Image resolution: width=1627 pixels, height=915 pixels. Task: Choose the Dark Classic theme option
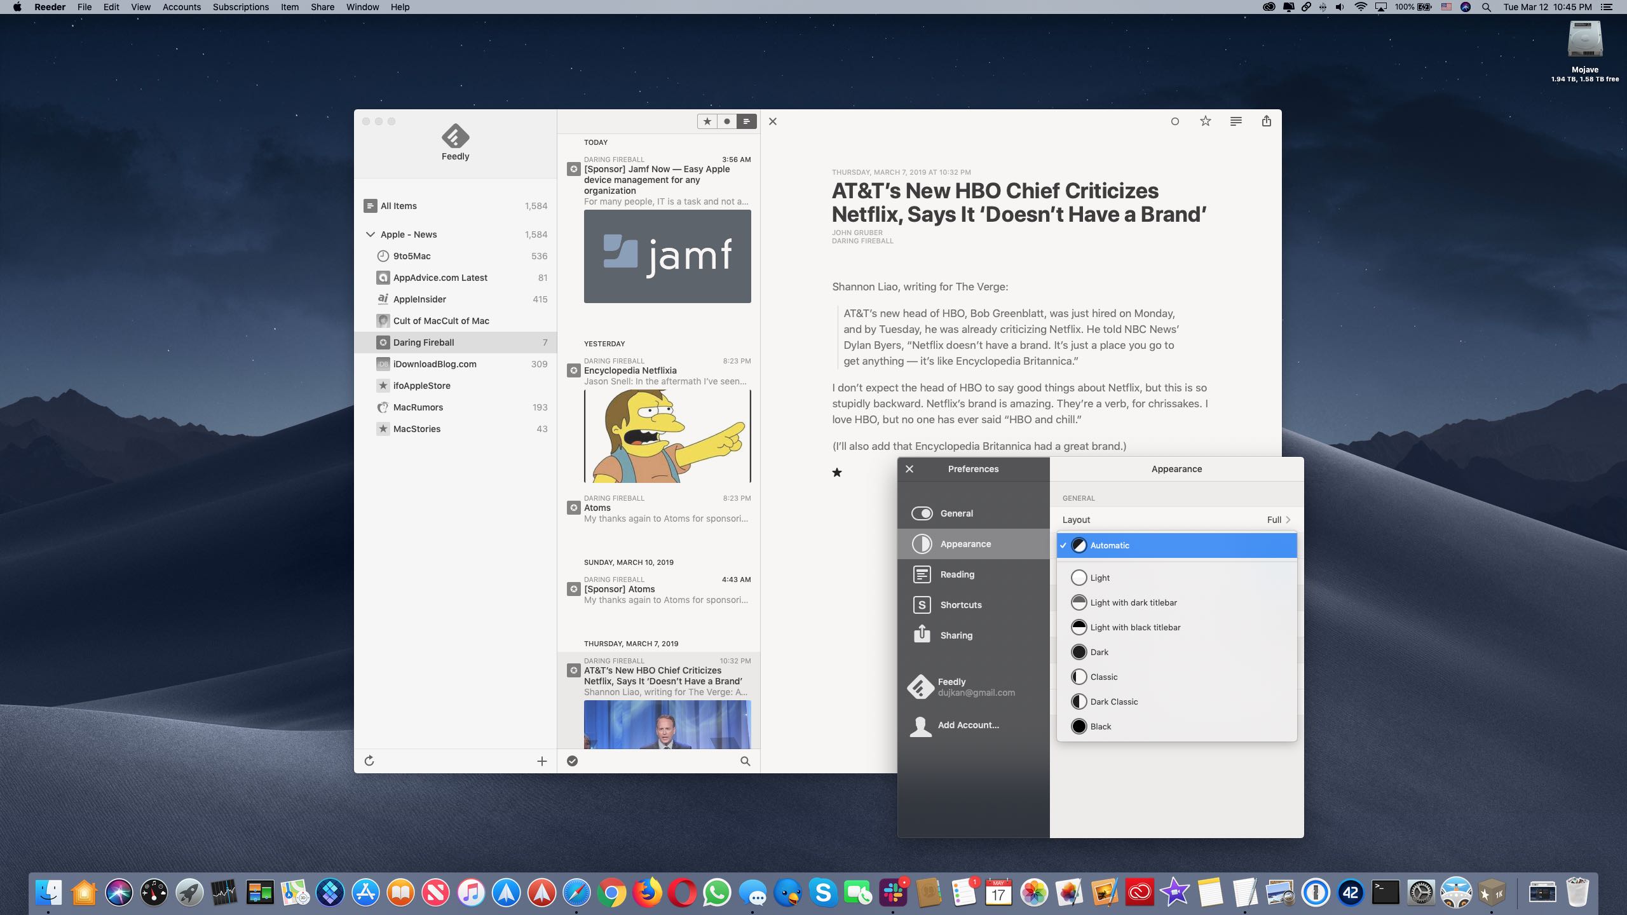[1176, 701]
